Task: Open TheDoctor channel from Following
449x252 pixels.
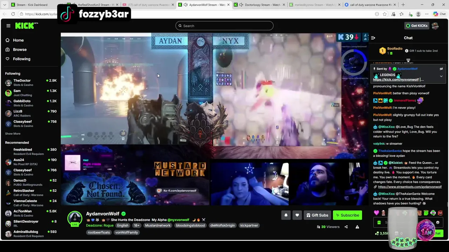Action: pyautogui.click(x=31, y=83)
